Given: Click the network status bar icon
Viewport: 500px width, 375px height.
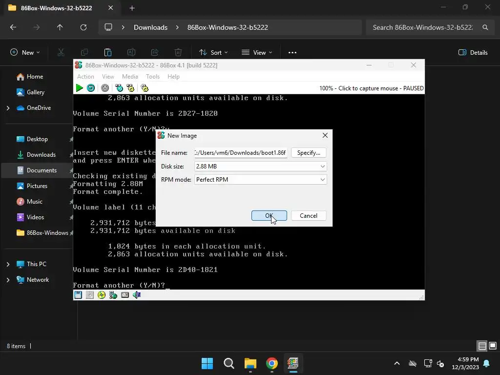Looking at the screenshot, I should click(x=113, y=295).
